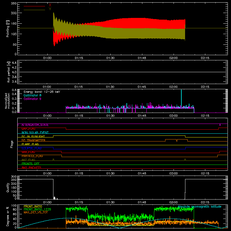Click the 100 tick on the Degrees axis
The height and width of the screenshot is (231, 231).
point(14,205)
